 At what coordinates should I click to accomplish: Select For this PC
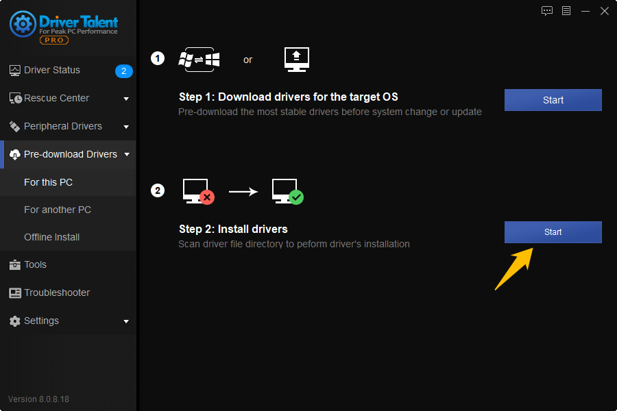click(68, 182)
